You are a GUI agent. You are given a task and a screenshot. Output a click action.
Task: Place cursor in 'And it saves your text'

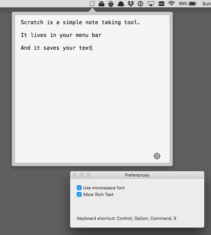point(56,48)
